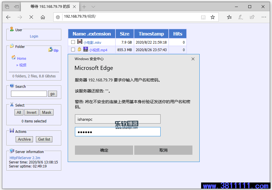The width and height of the screenshot is (272, 190).
Task: Click the User panel person icon
Action: click(x=12, y=29)
